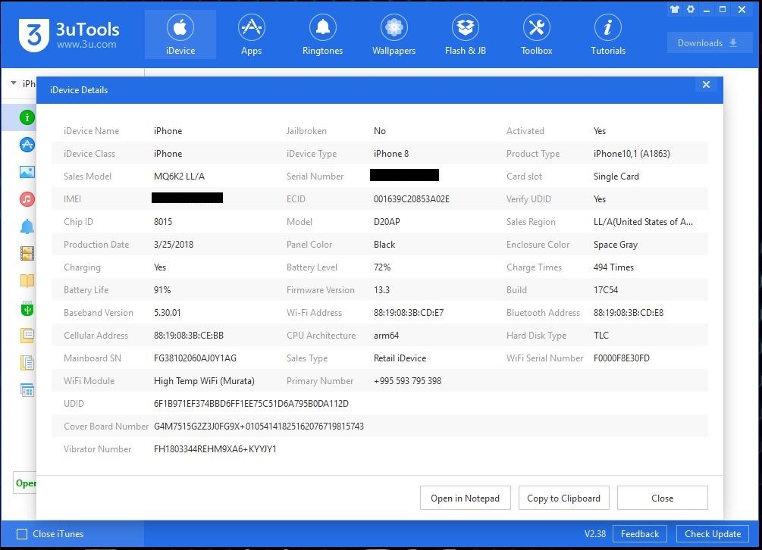The width and height of the screenshot is (762, 550).
Task: Click the green info icon in sidebar
Action: [27, 117]
